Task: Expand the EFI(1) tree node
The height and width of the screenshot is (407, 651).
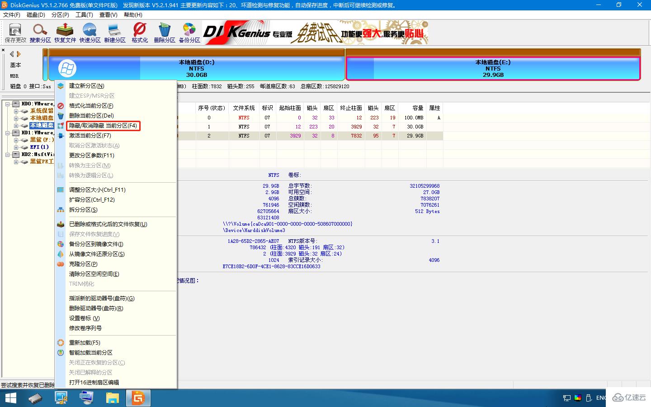Action: pos(16,147)
